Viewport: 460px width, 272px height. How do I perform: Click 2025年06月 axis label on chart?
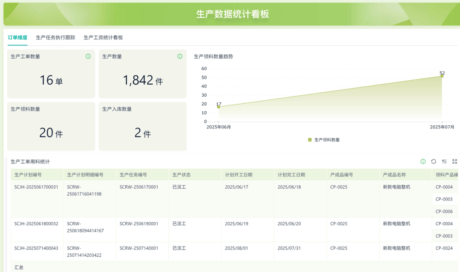(218, 127)
